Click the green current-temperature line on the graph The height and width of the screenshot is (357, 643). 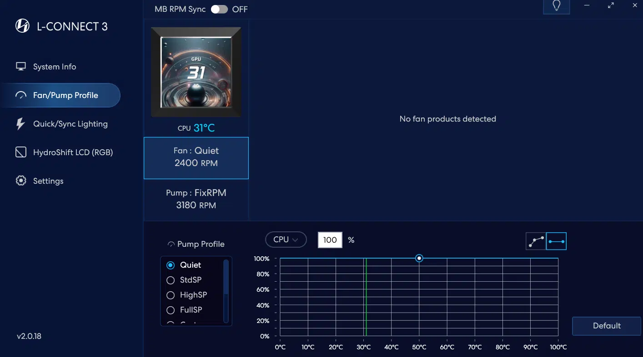366,297
